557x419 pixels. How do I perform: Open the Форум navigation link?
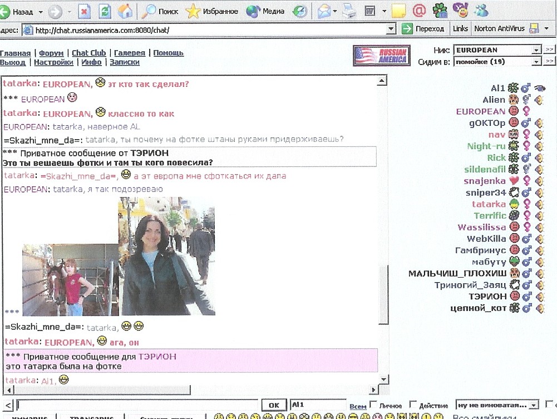pos(51,53)
